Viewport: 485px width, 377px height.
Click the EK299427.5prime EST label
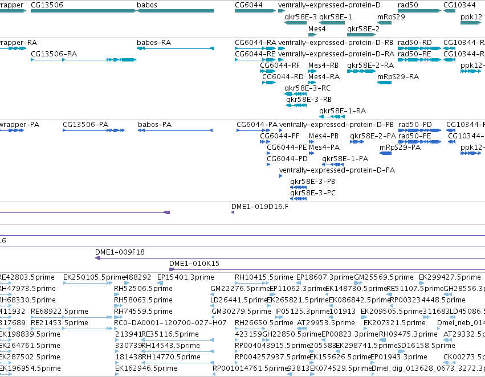pyautogui.click(x=450, y=277)
